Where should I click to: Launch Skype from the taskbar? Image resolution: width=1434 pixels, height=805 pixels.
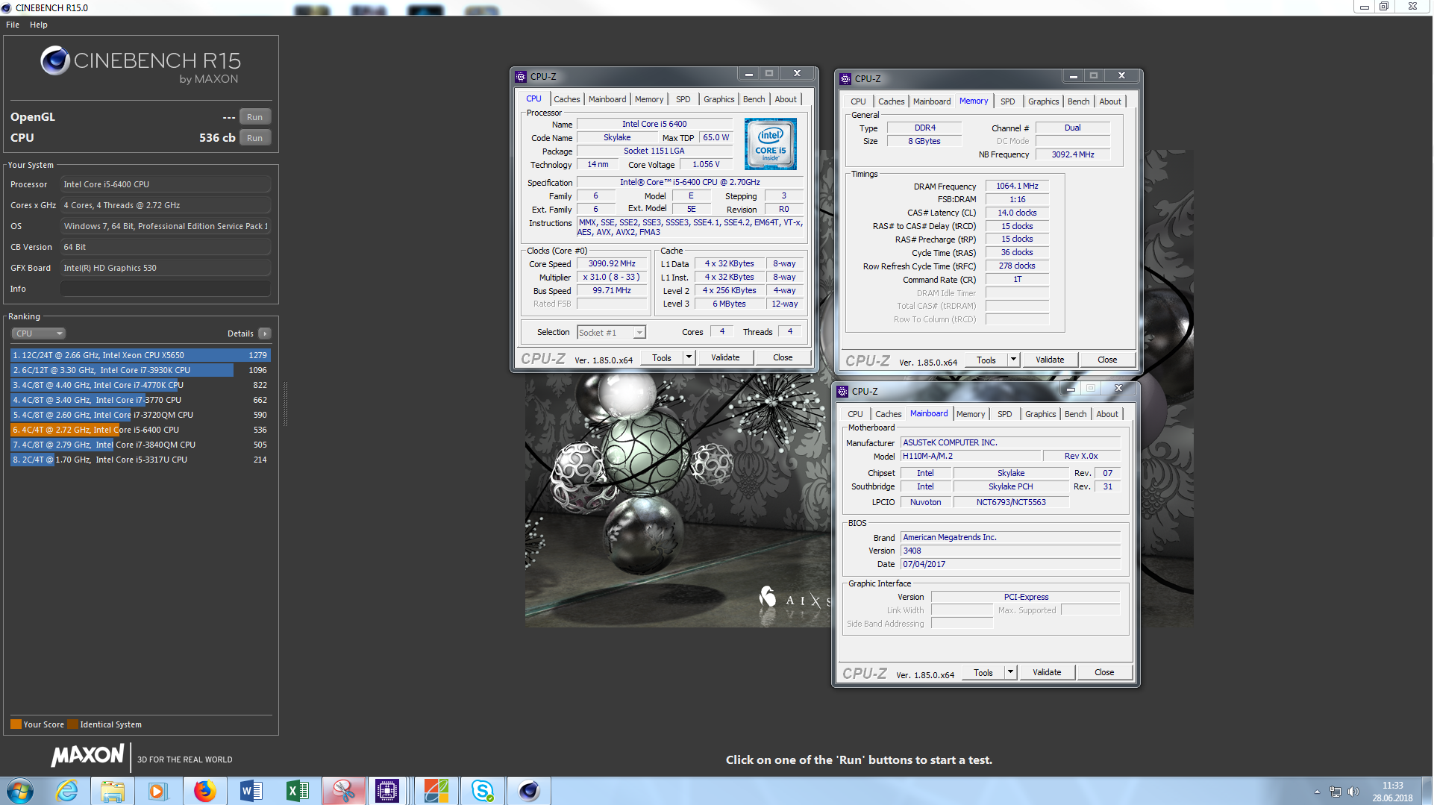coord(483,791)
